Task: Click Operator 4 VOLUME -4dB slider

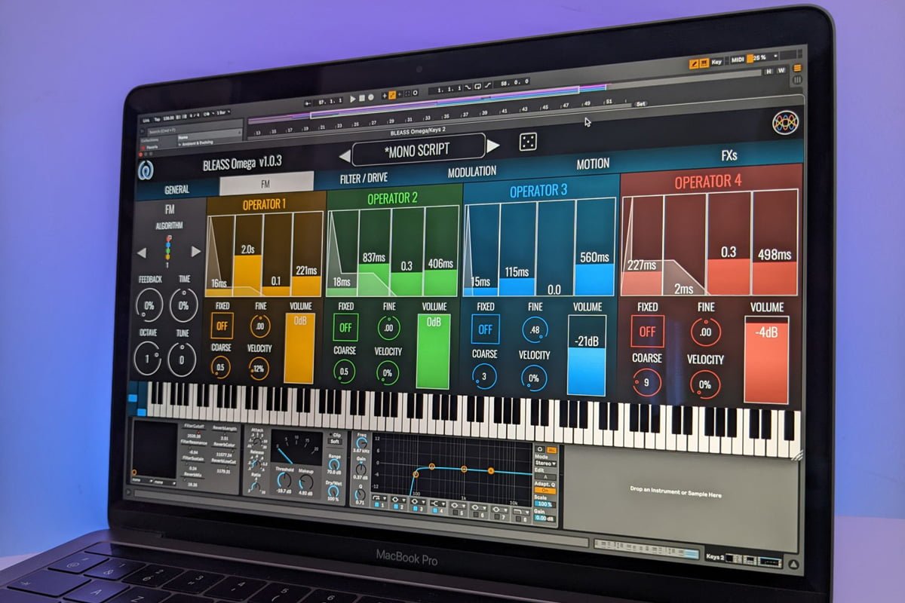Action: pos(766,359)
